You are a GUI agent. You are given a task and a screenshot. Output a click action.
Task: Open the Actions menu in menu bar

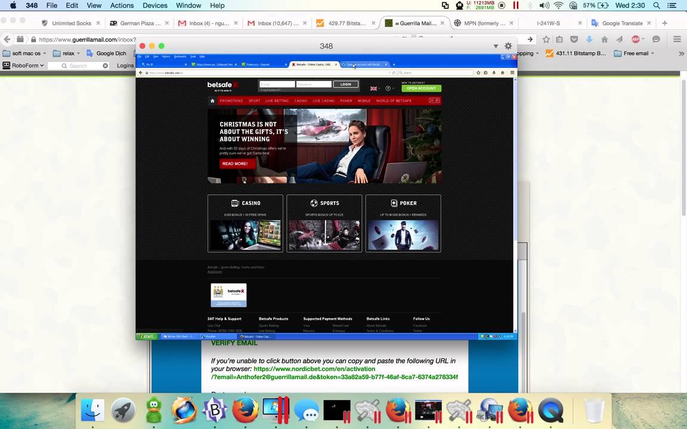tap(122, 5)
